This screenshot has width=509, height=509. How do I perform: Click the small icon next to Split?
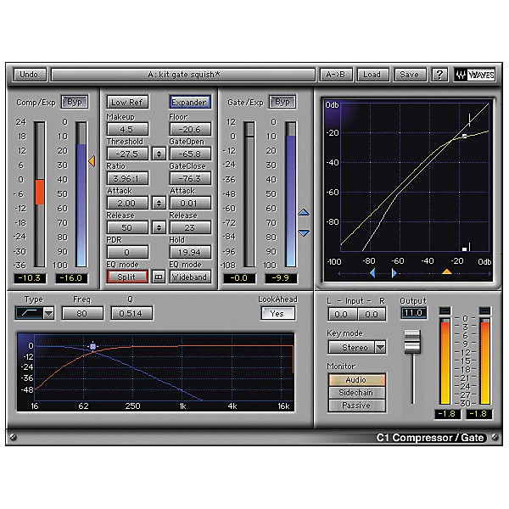tap(159, 277)
